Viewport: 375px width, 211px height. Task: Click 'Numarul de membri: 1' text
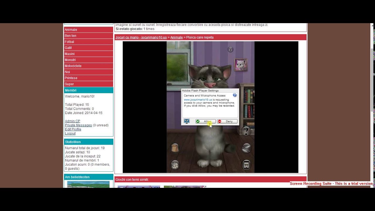coord(82,160)
